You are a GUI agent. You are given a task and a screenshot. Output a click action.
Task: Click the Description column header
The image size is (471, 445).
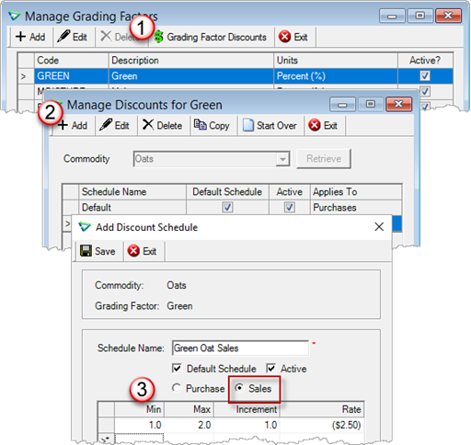[x=191, y=61]
